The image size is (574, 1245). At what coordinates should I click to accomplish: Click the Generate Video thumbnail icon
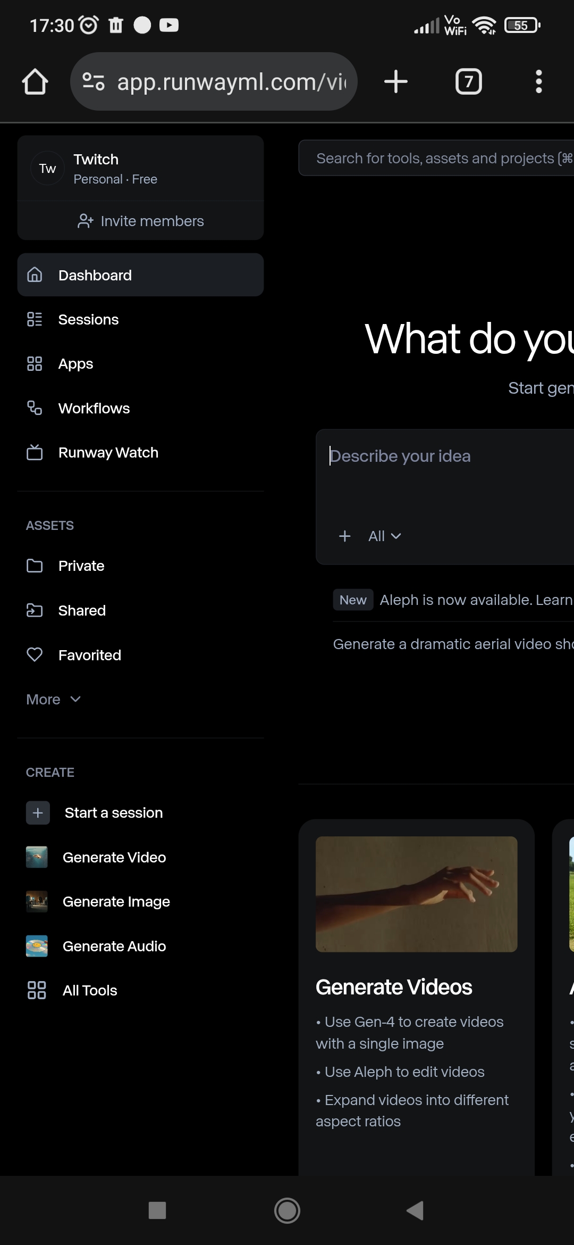click(x=37, y=857)
